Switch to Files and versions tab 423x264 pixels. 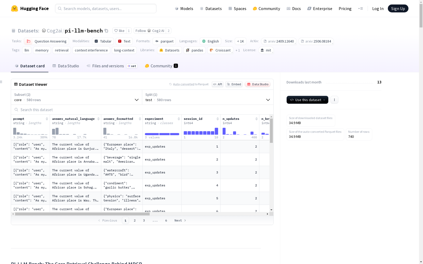(x=112, y=66)
